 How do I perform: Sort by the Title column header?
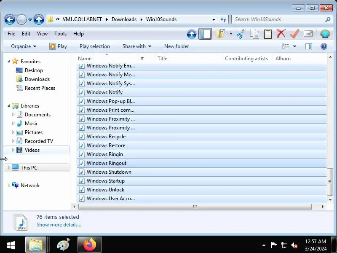[x=188, y=59]
